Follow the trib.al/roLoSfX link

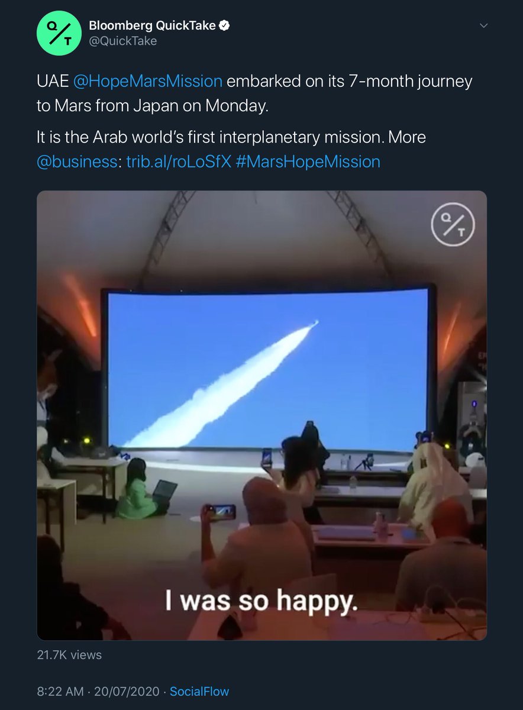click(x=178, y=162)
